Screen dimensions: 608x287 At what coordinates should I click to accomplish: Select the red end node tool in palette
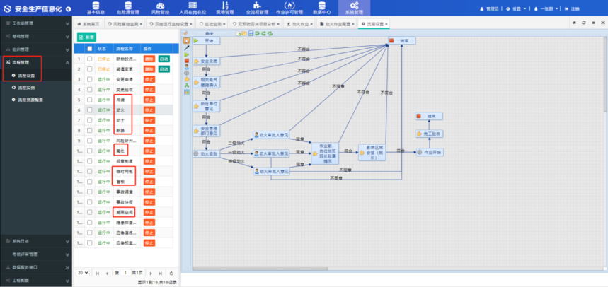(186, 61)
